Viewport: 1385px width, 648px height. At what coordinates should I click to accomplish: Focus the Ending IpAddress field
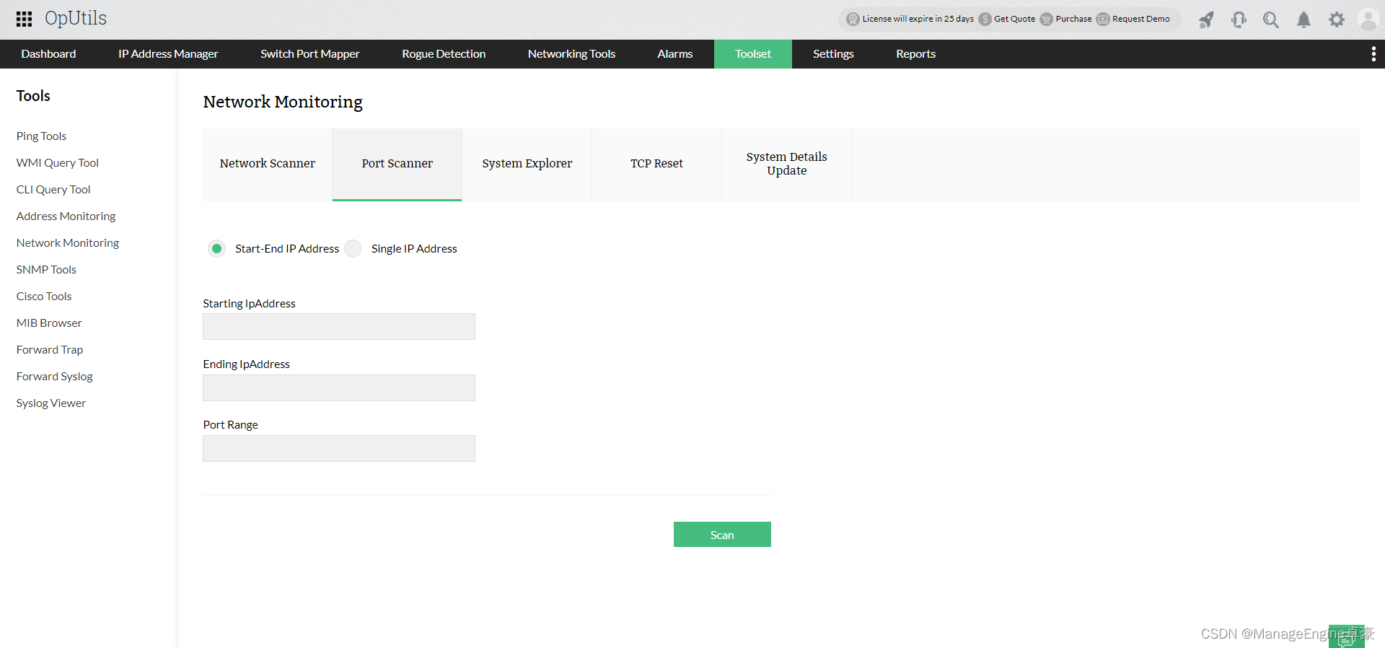(339, 388)
